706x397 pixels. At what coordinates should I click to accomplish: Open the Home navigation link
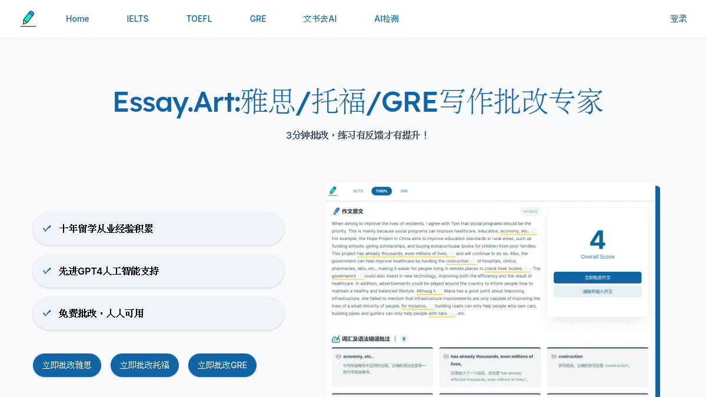pyautogui.click(x=77, y=19)
